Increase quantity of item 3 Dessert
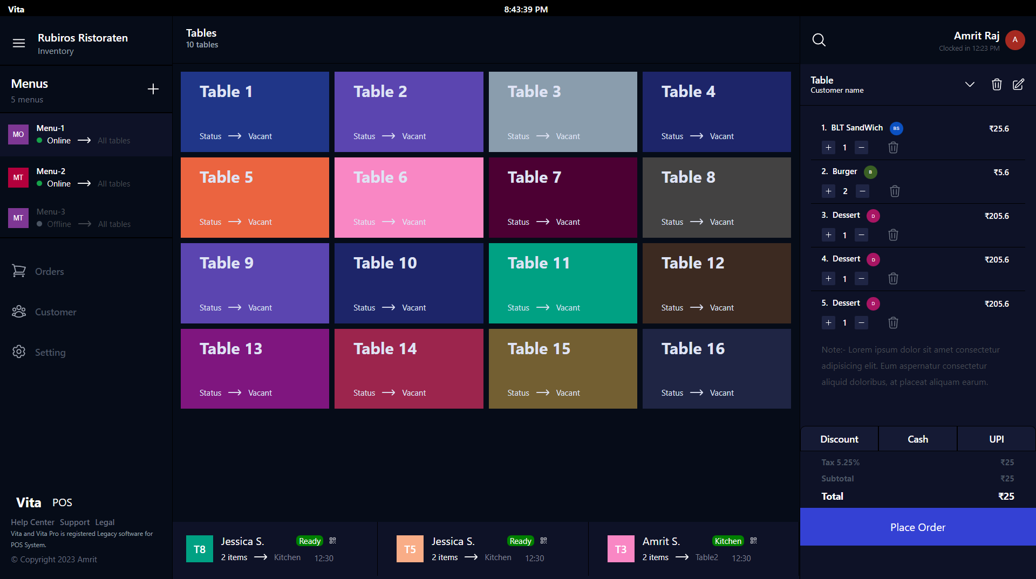The width and height of the screenshot is (1036, 579). (x=828, y=235)
